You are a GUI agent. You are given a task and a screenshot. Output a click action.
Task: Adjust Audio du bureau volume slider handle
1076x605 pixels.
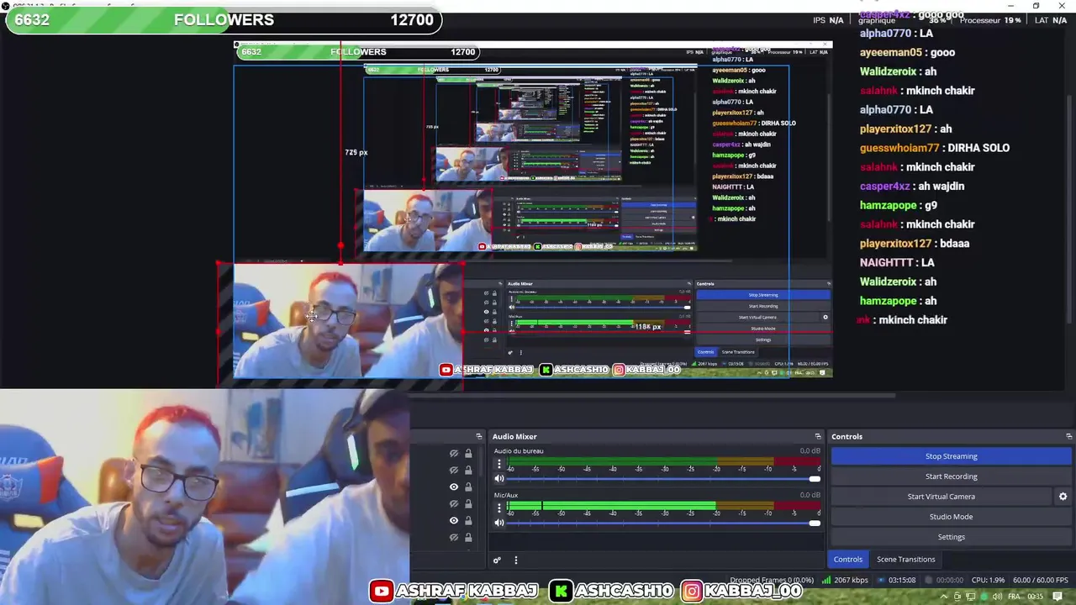point(814,479)
